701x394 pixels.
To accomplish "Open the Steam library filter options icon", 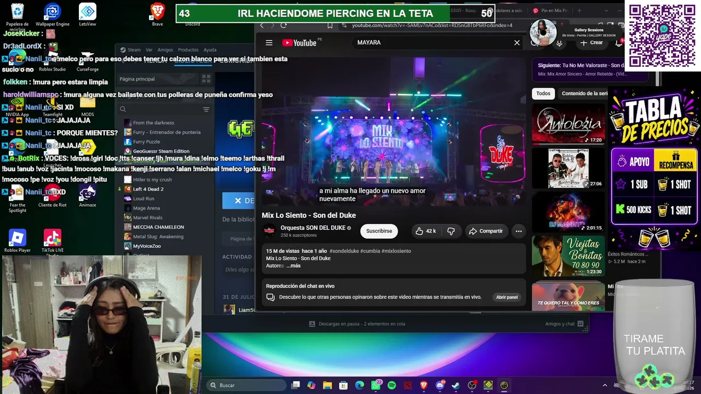I will point(206,109).
